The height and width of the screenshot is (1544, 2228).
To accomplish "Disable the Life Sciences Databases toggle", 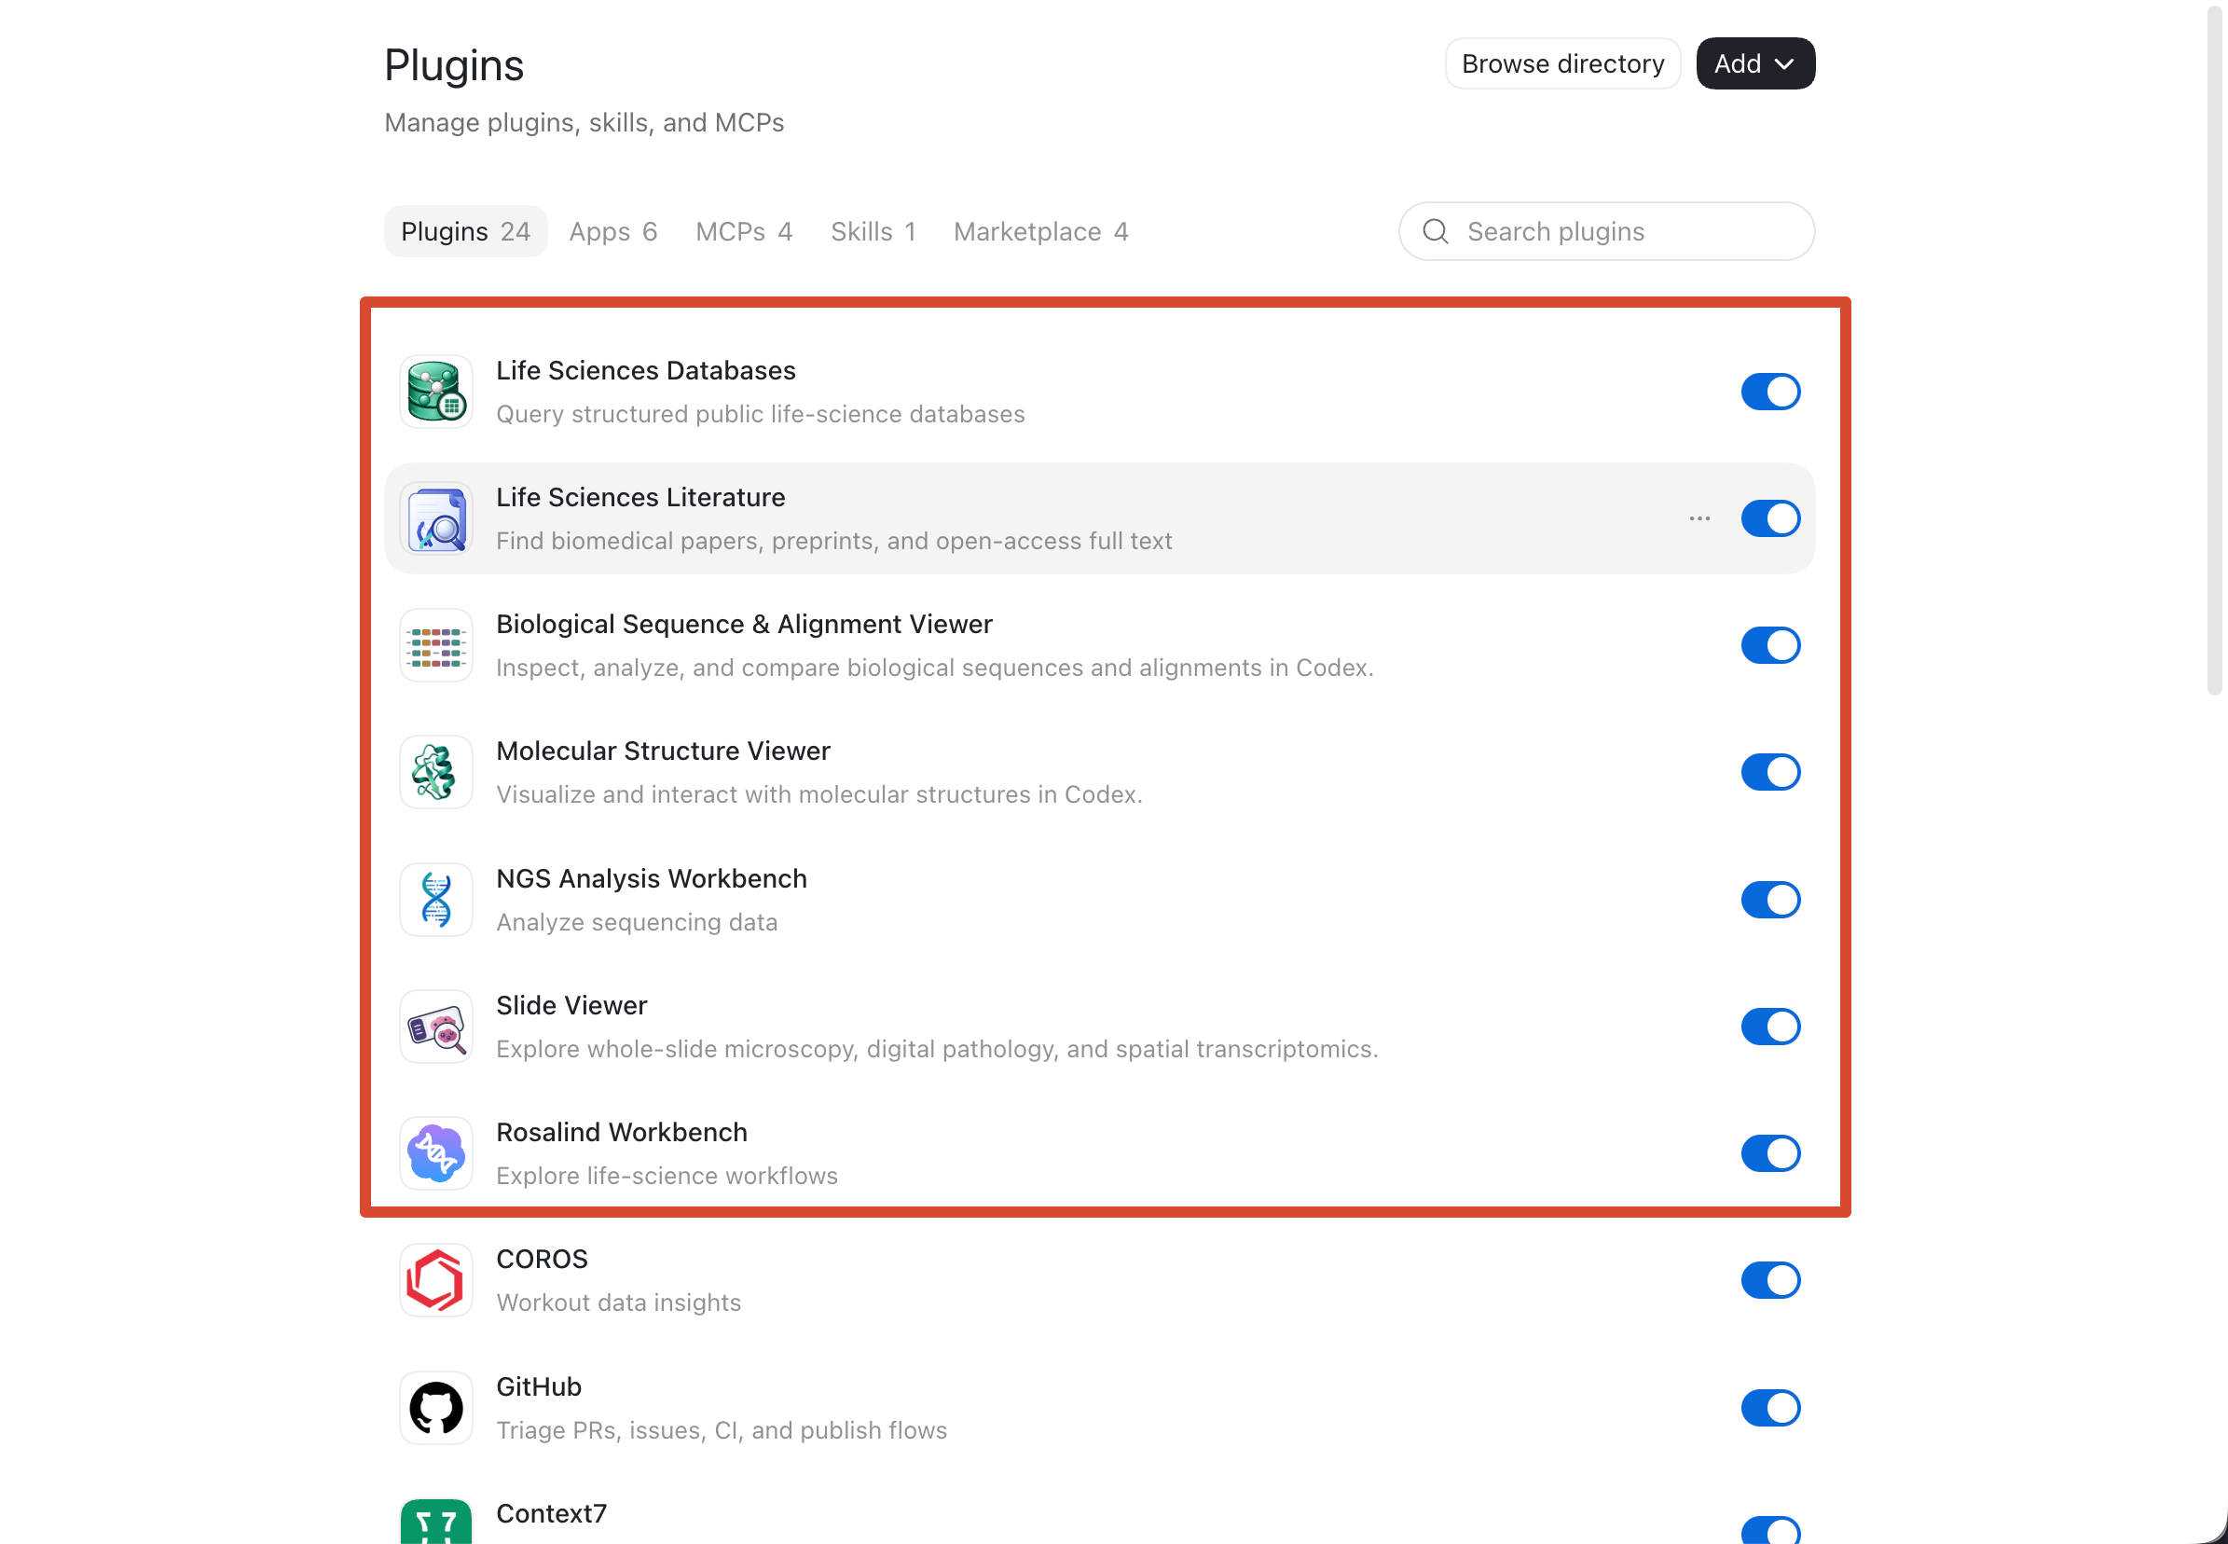I will (x=1770, y=392).
